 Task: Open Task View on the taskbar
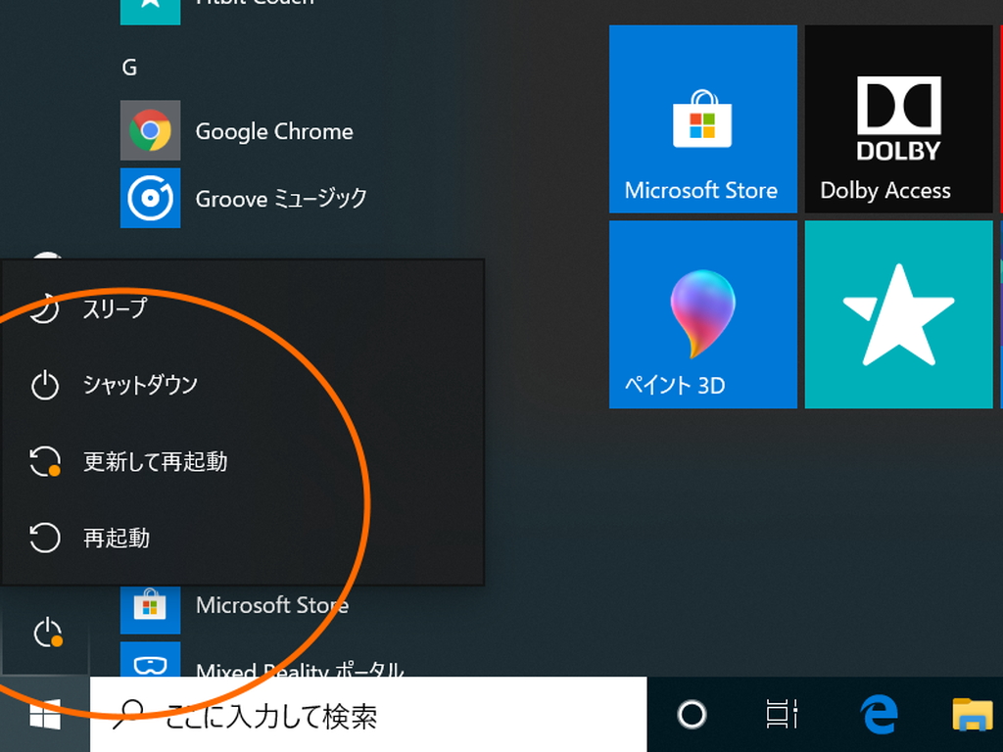coord(781,714)
